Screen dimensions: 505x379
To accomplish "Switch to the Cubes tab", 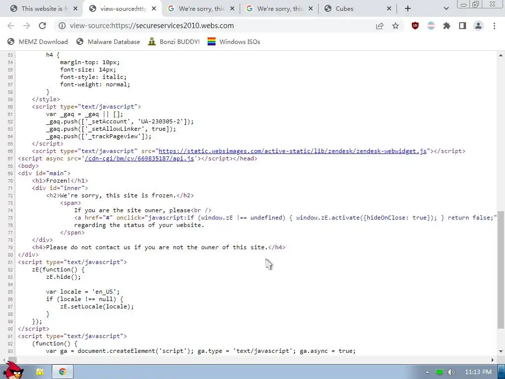I will pyautogui.click(x=358, y=9).
